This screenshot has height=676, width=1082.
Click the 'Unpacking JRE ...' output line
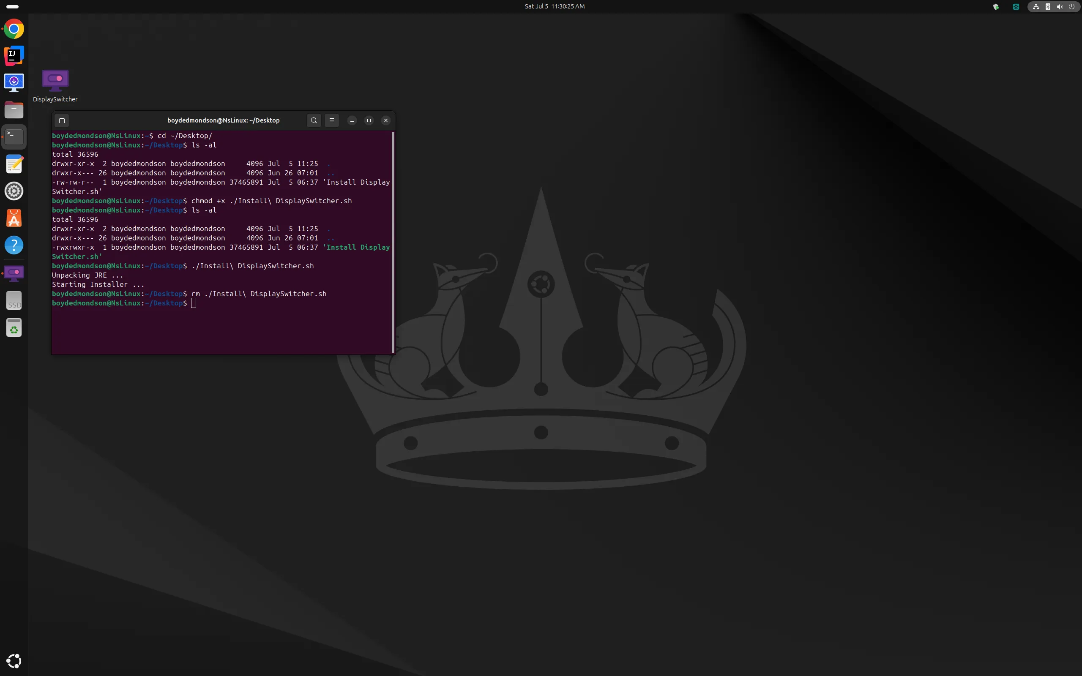pyautogui.click(x=87, y=275)
